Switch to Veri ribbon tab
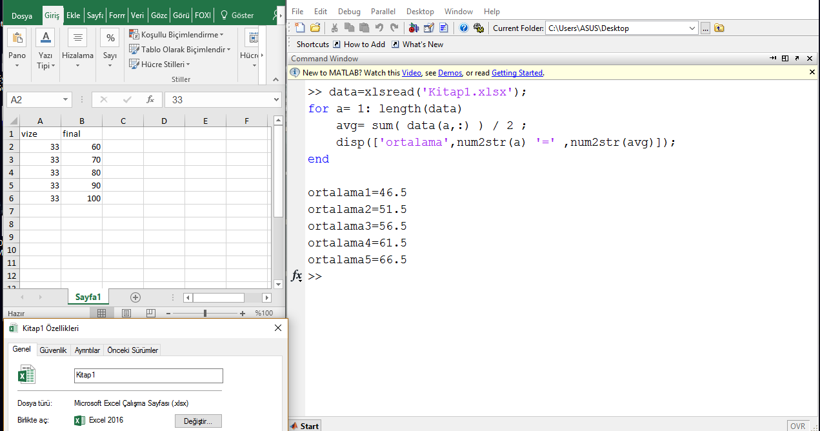The width and height of the screenshot is (820, 431). pos(137,15)
